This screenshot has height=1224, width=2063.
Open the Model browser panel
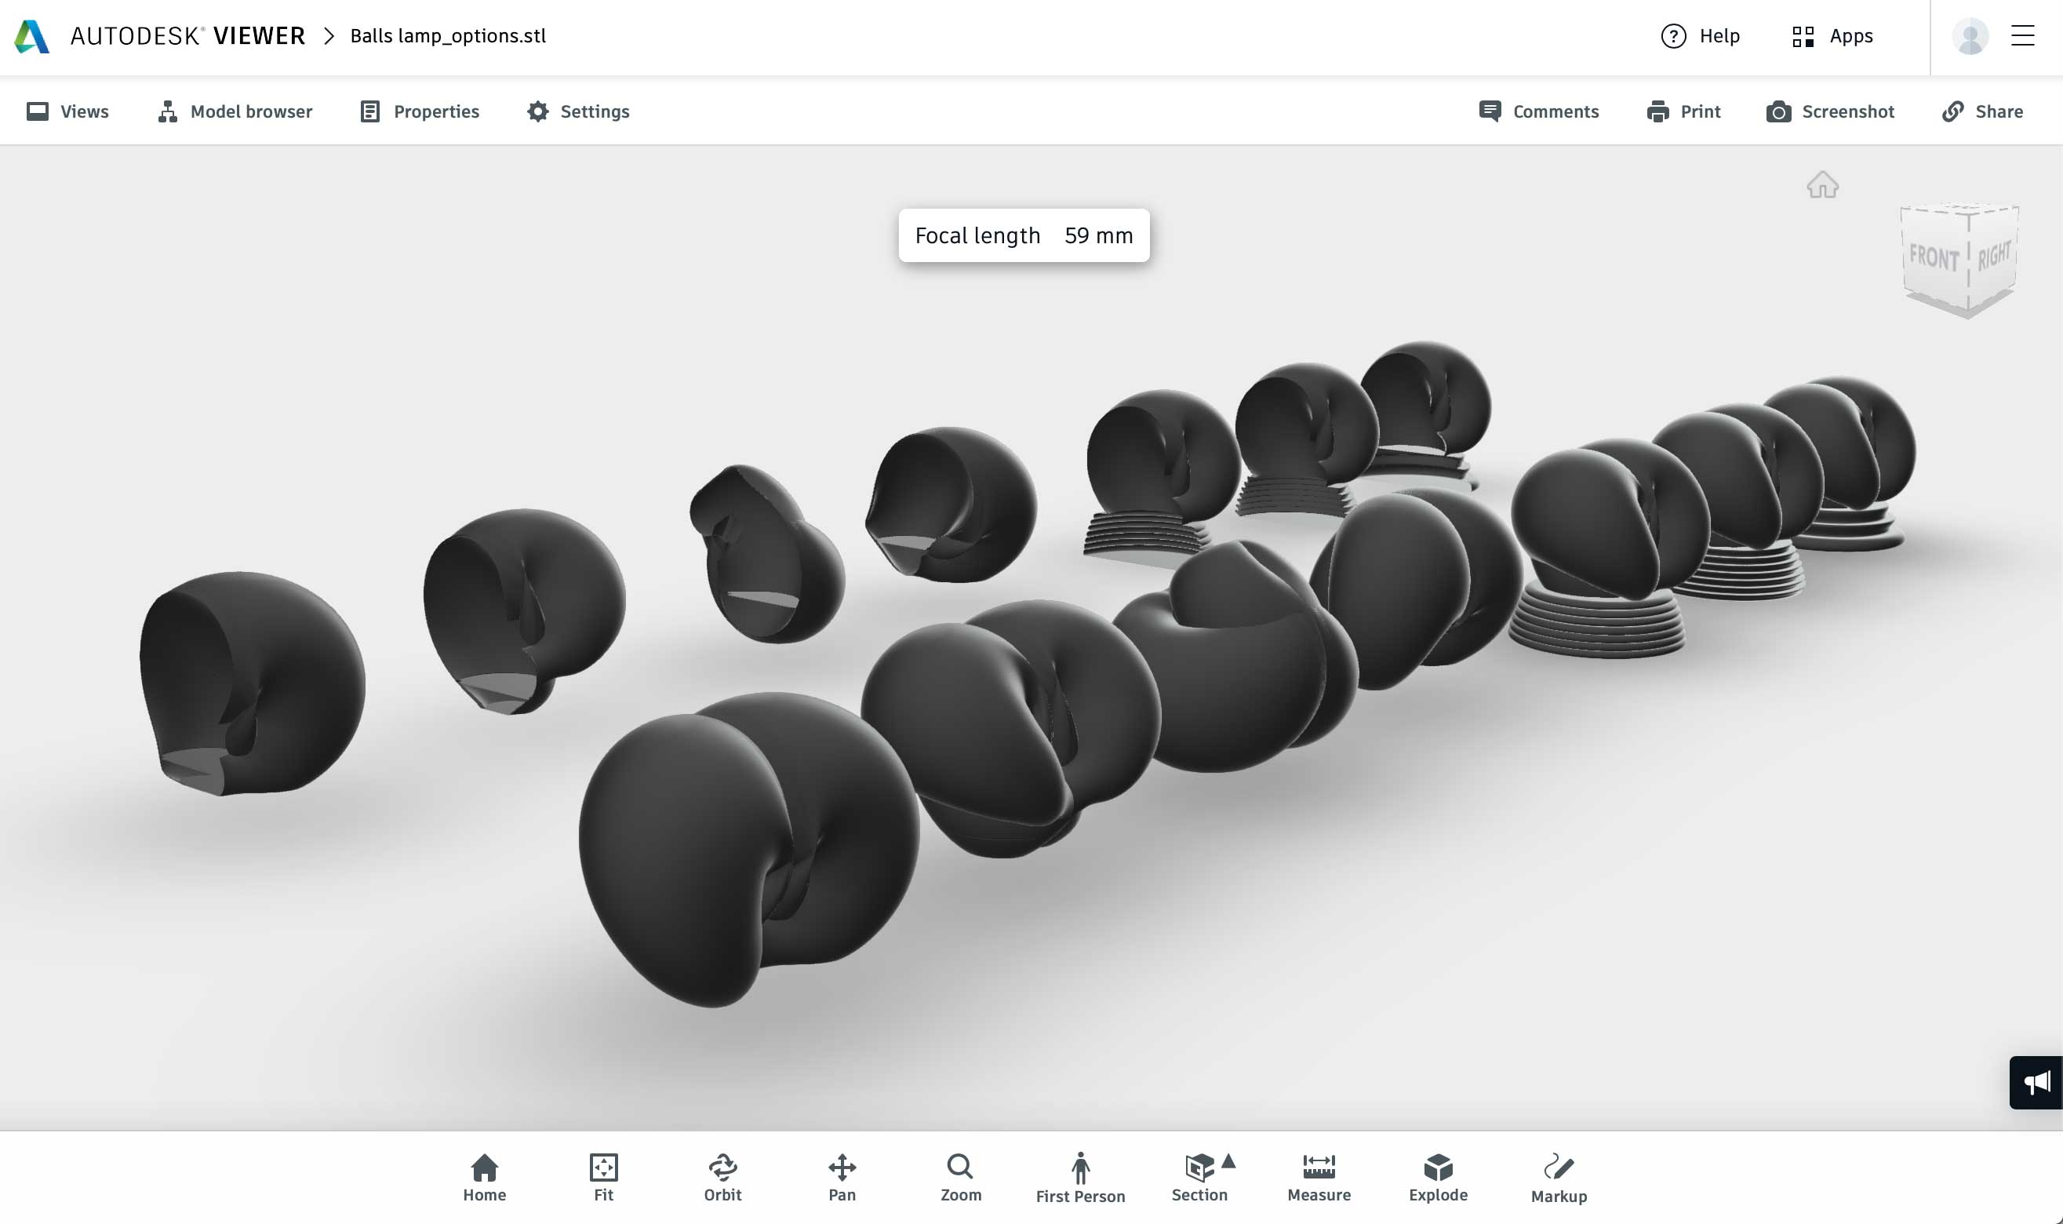point(235,111)
